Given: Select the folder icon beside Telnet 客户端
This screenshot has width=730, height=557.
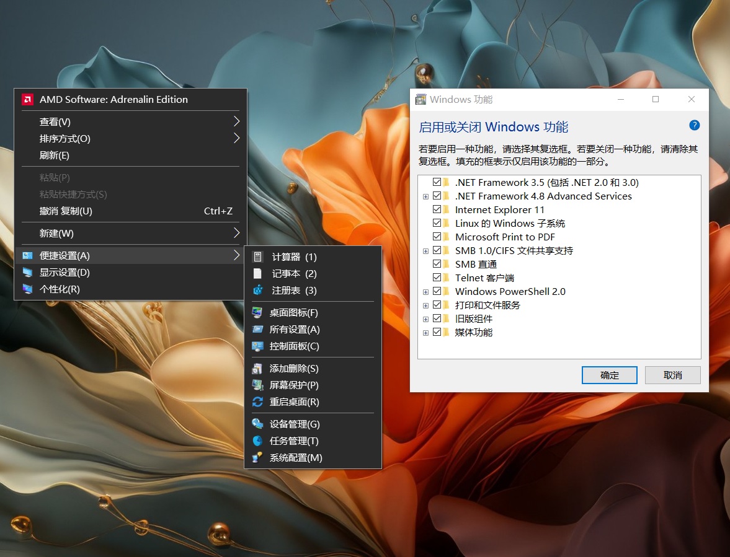Looking at the screenshot, I should 447,278.
